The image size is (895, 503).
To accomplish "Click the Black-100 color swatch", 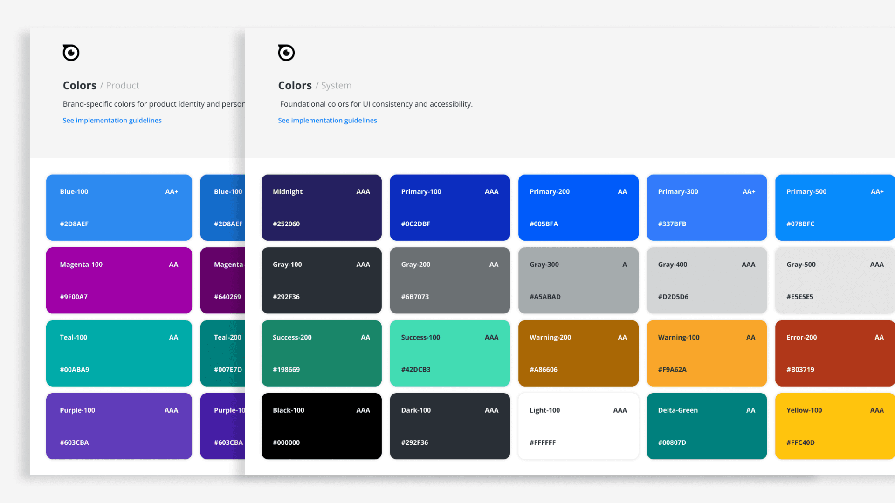I will tap(322, 426).
